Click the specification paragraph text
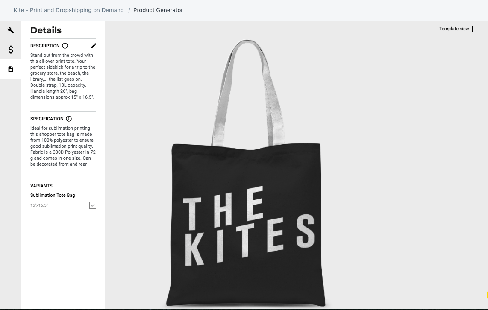Viewport: 488px width, 310px height. click(62, 146)
